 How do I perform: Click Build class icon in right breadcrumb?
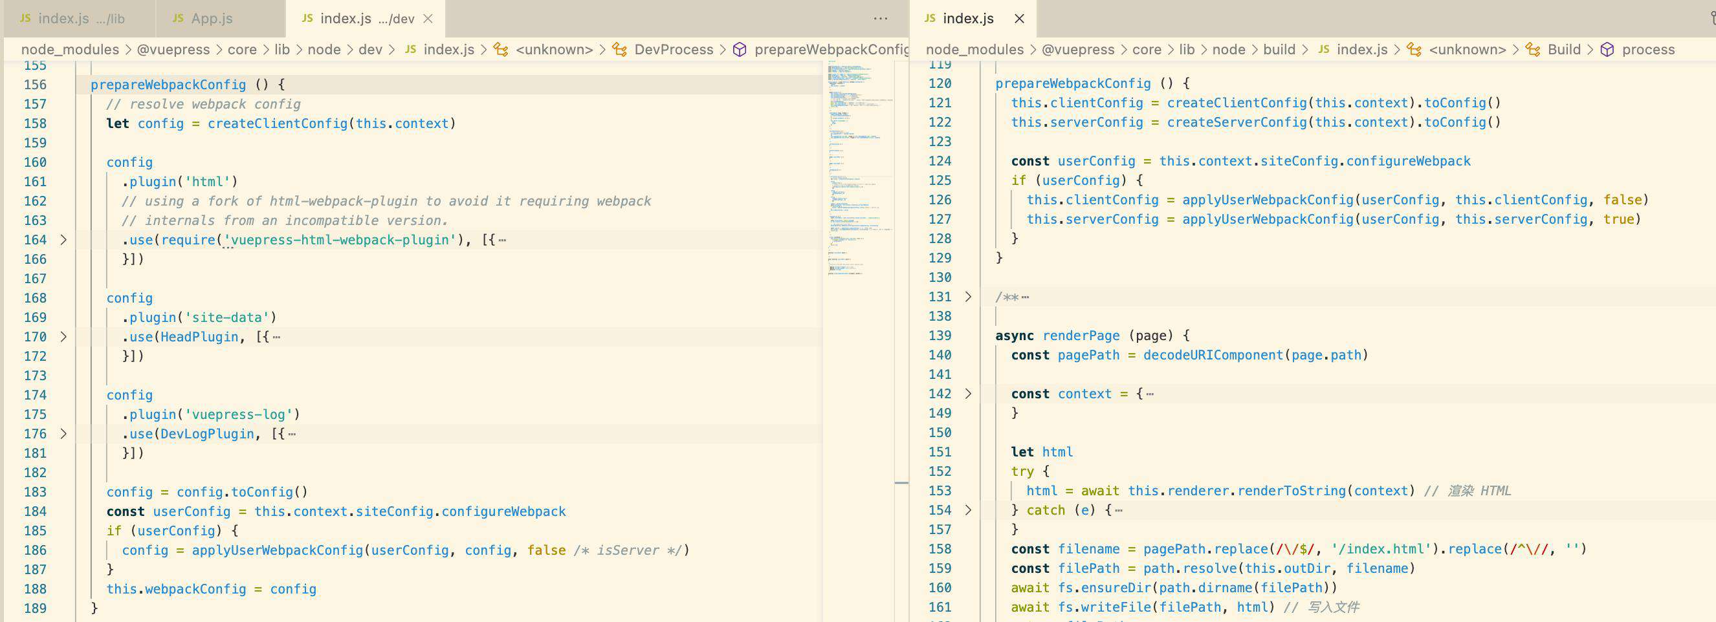point(1533,49)
